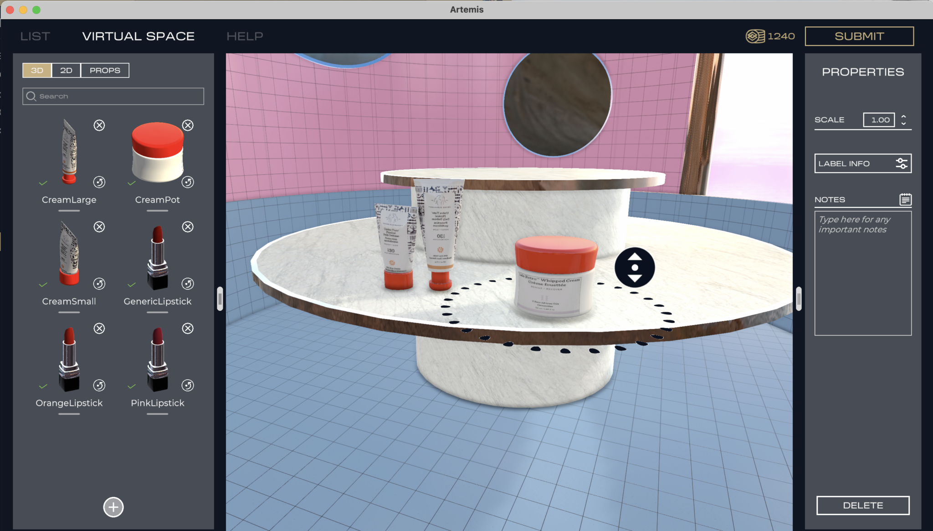Remove the CreamLarge asset via its X icon
933x531 pixels.
(99, 125)
